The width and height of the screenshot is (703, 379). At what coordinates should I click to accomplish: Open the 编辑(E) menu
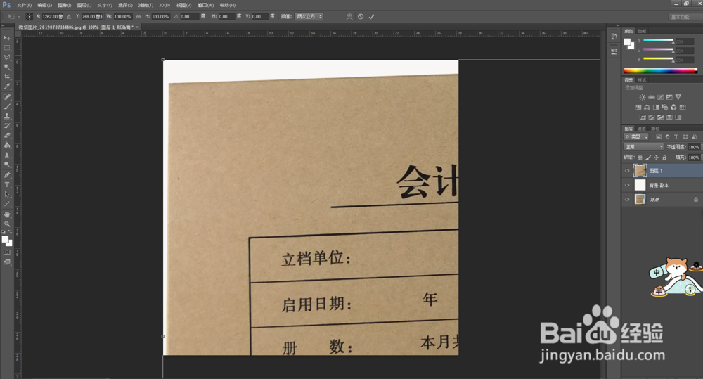tap(44, 5)
